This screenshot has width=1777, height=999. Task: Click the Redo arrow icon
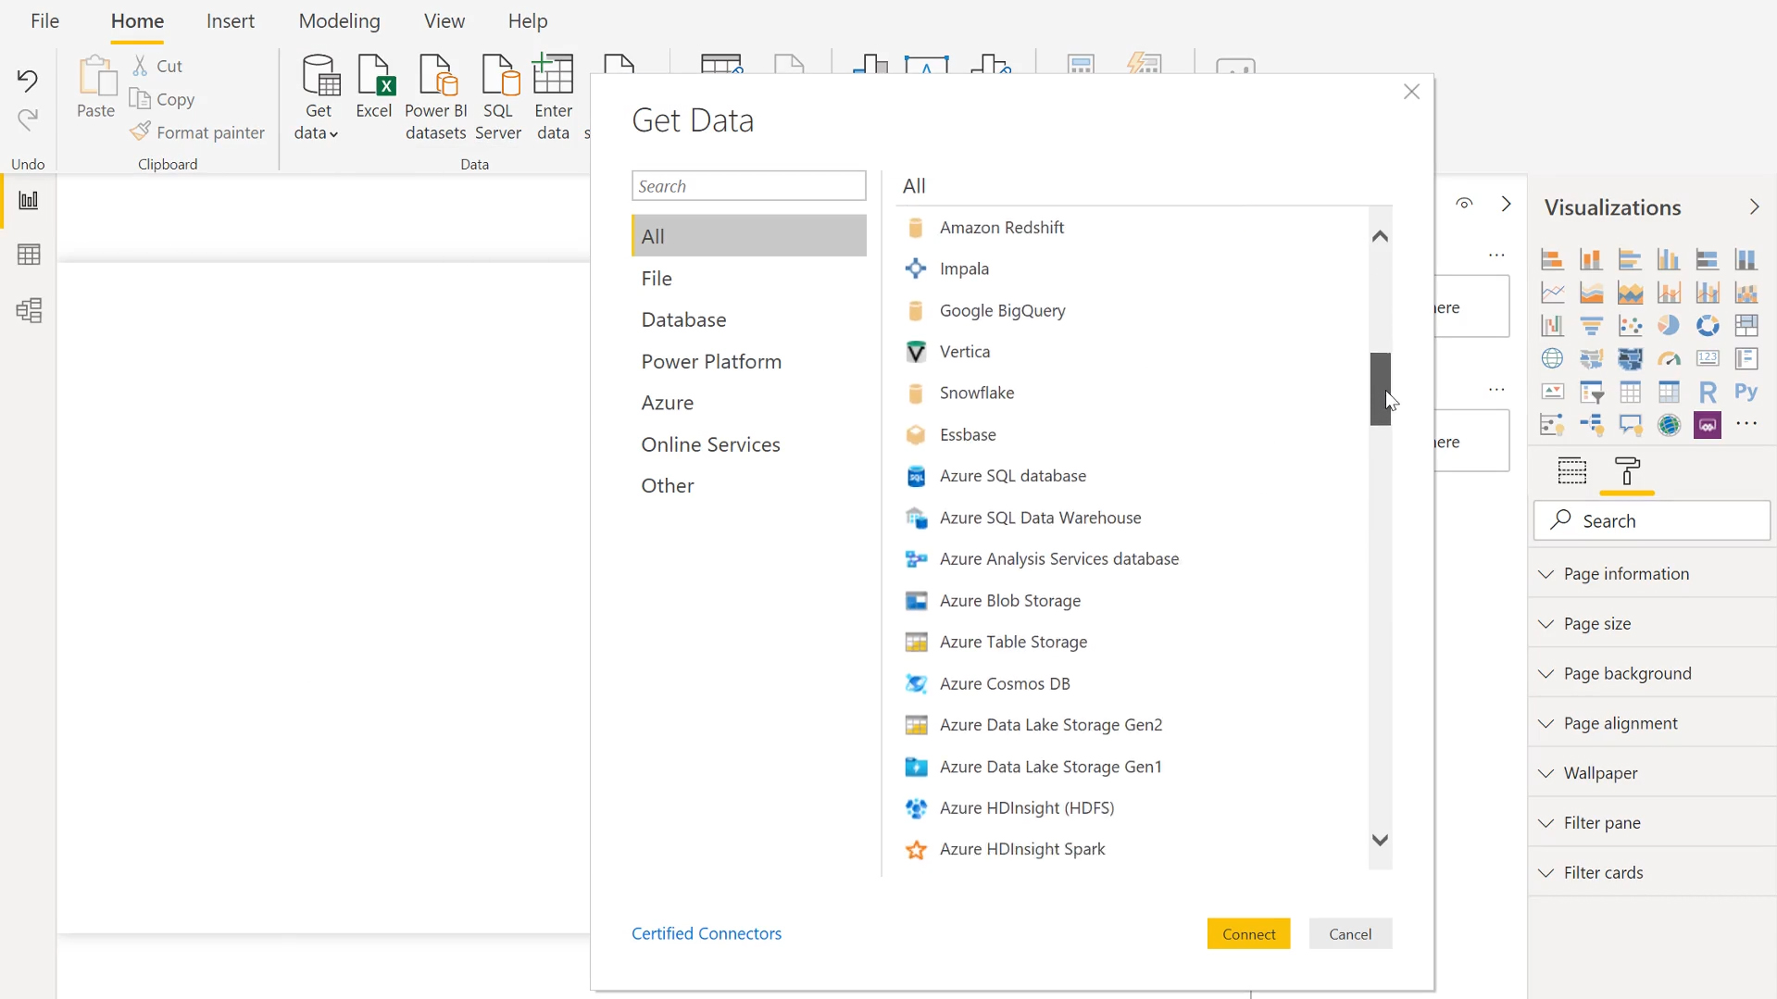click(28, 119)
